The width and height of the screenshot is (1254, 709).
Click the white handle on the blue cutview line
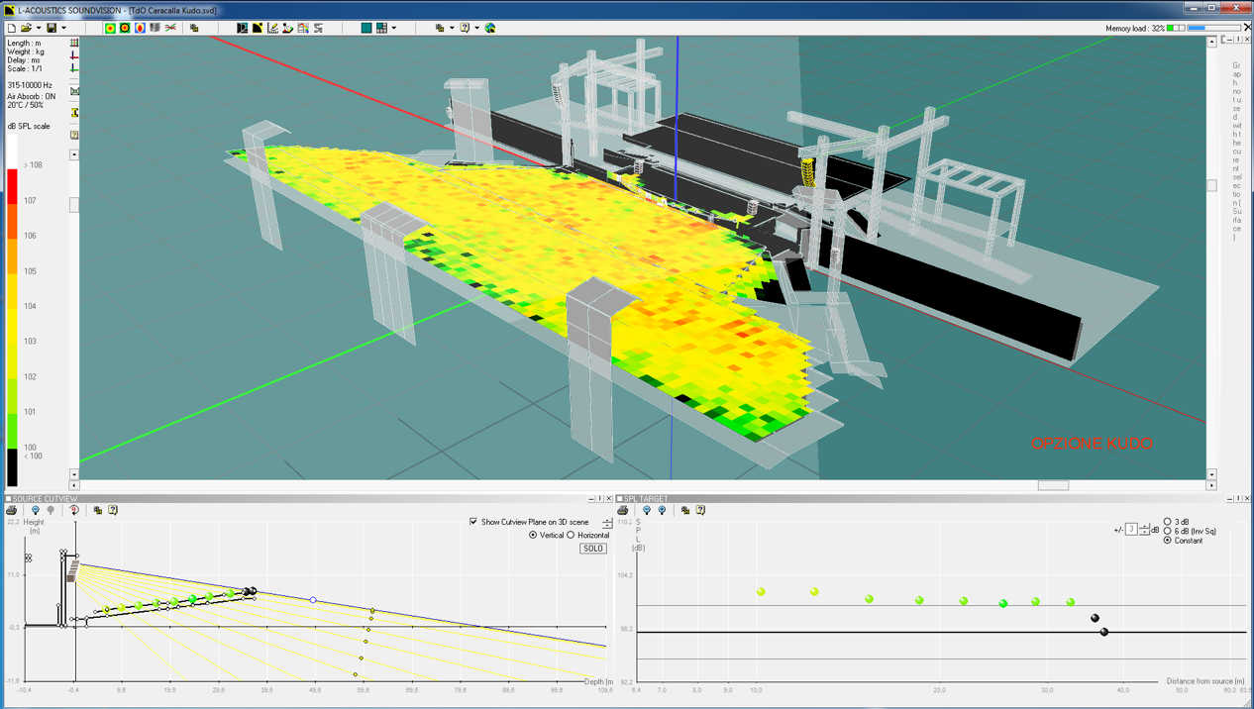(x=314, y=600)
